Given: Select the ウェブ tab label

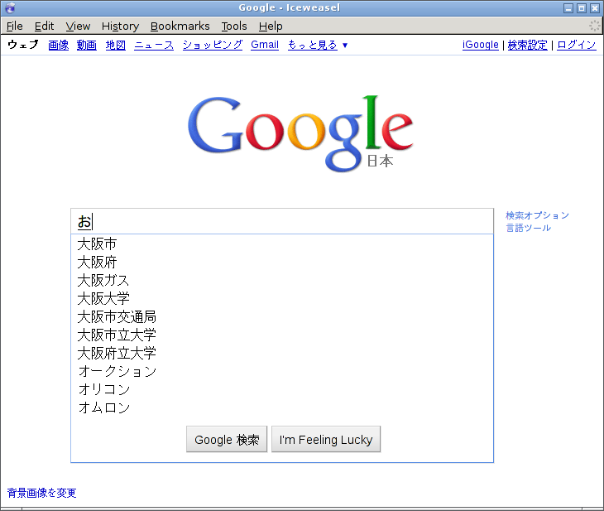Looking at the screenshot, I should (x=23, y=45).
